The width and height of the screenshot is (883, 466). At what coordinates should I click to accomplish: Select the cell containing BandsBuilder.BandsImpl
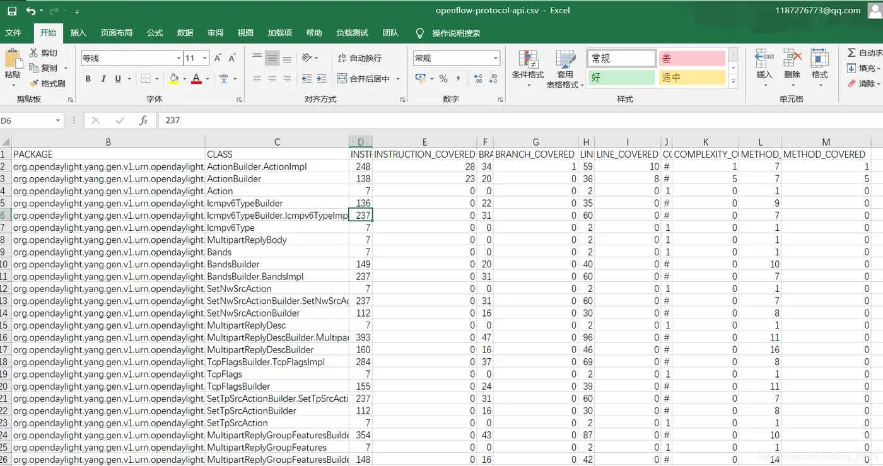pyautogui.click(x=277, y=276)
